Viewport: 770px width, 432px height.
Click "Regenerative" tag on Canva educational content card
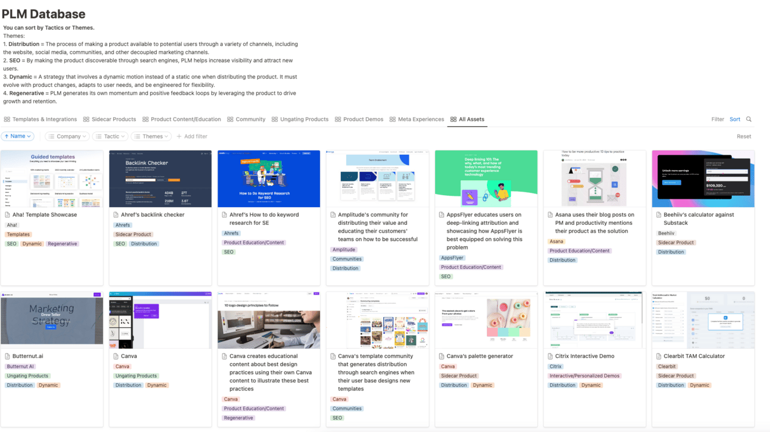(x=238, y=418)
